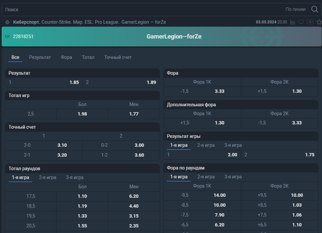This screenshot has height=233, width=322.
Task: Select exact score 1-2 at 3.60
Action: pyautogui.click(x=121, y=155)
